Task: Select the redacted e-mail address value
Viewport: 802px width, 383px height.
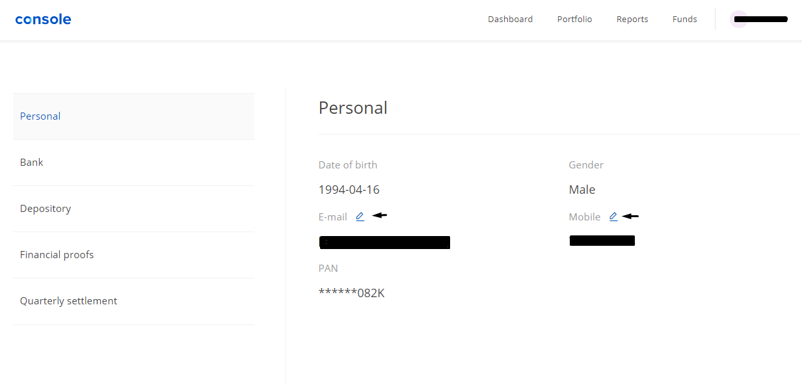Action: coord(384,243)
